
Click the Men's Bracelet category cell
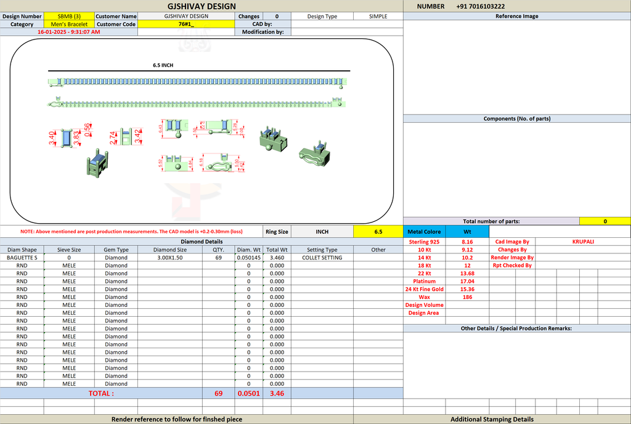69,24
